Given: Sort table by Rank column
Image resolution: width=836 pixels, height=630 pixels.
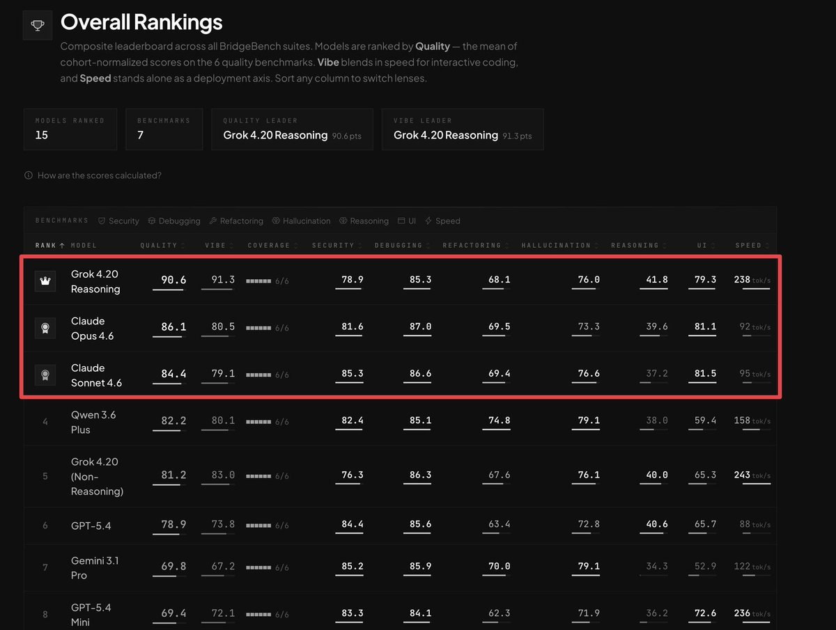Looking at the screenshot, I should point(49,246).
